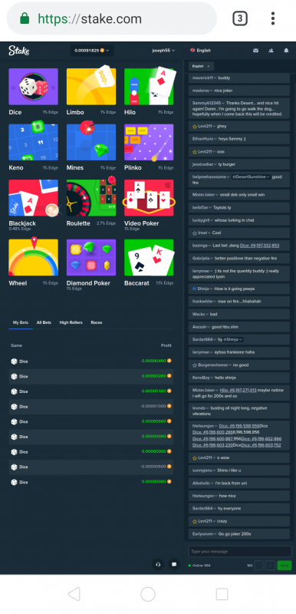Open Dice bet with -0.00001000 profit
The height and width of the screenshot is (614, 296).
coord(90,407)
